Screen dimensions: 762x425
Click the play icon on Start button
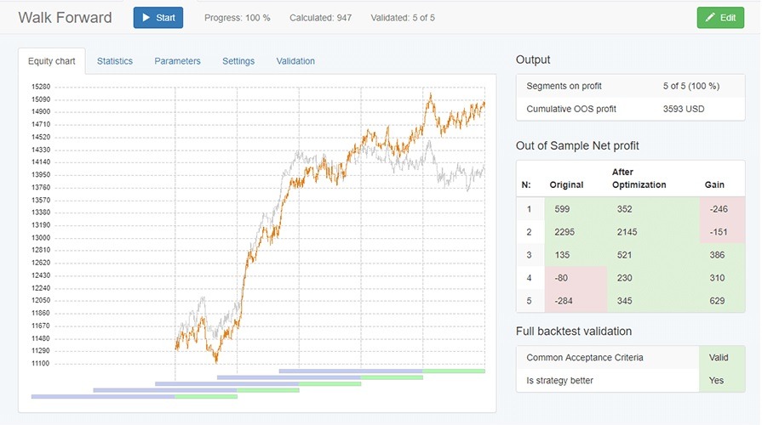146,18
